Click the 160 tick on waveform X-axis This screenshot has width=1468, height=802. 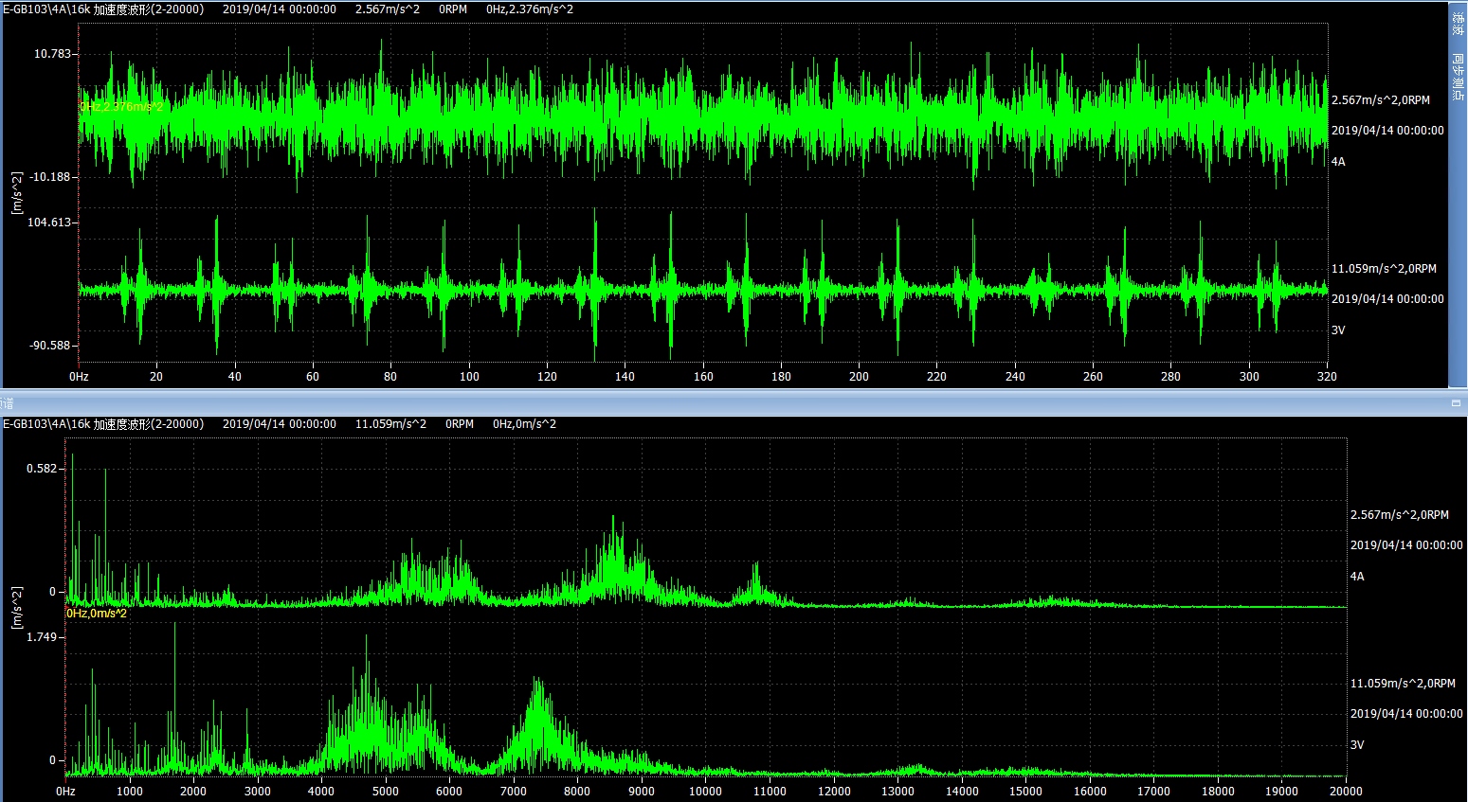pos(703,377)
